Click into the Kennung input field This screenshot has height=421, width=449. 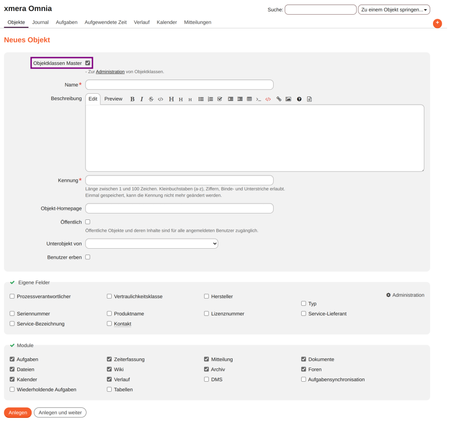pos(179,180)
